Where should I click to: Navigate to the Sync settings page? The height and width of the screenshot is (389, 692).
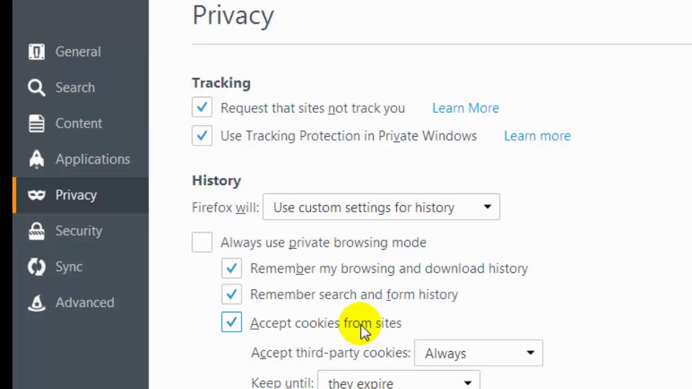pyautogui.click(x=69, y=266)
